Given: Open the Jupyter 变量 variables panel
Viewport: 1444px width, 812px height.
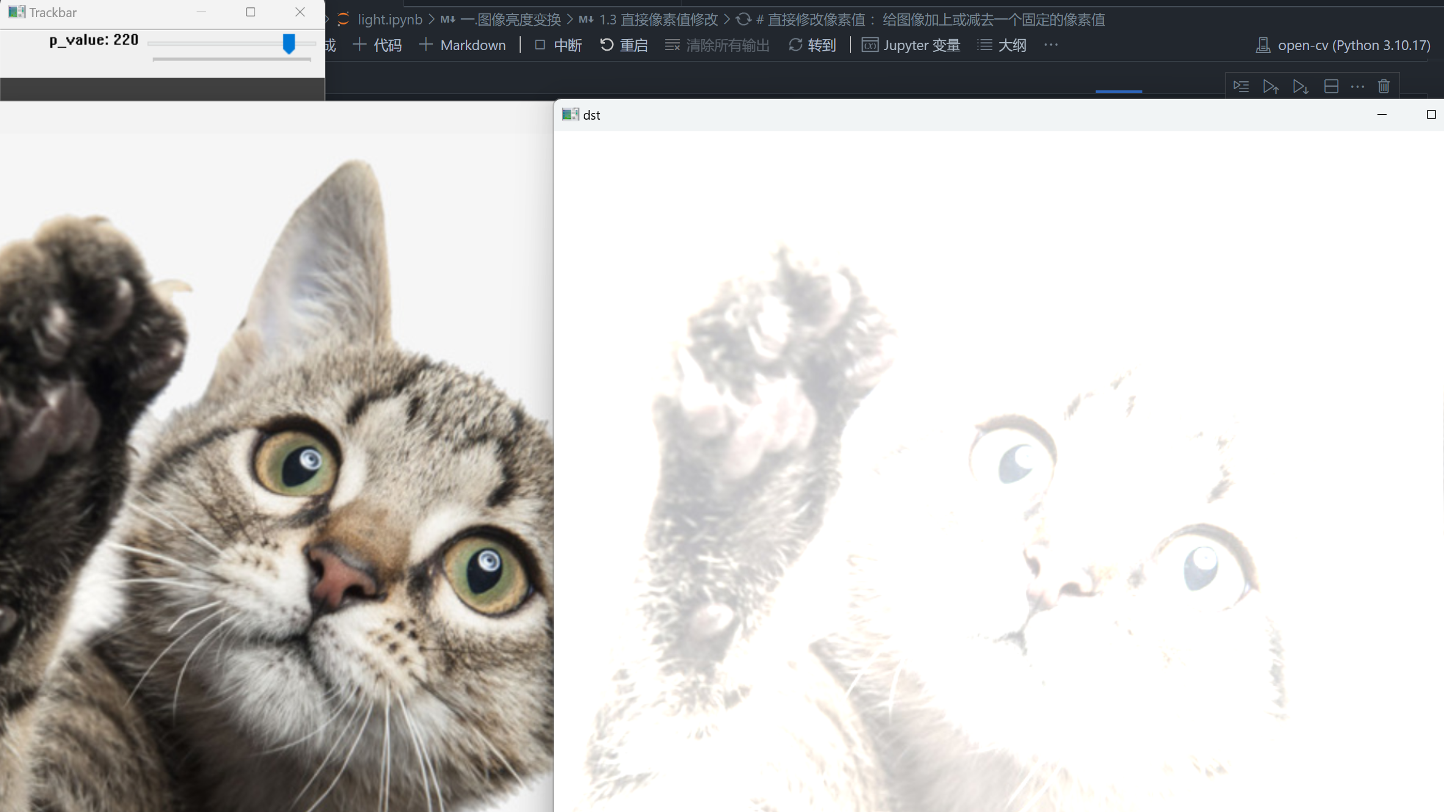Looking at the screenshot, I should 911,45.
